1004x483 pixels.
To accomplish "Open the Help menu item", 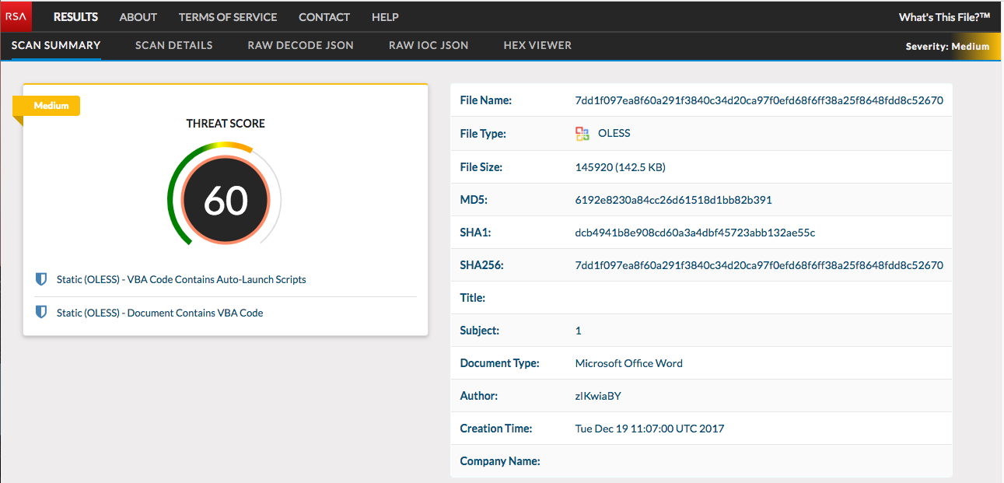I will pyautogui.click(x=385, y=17).
